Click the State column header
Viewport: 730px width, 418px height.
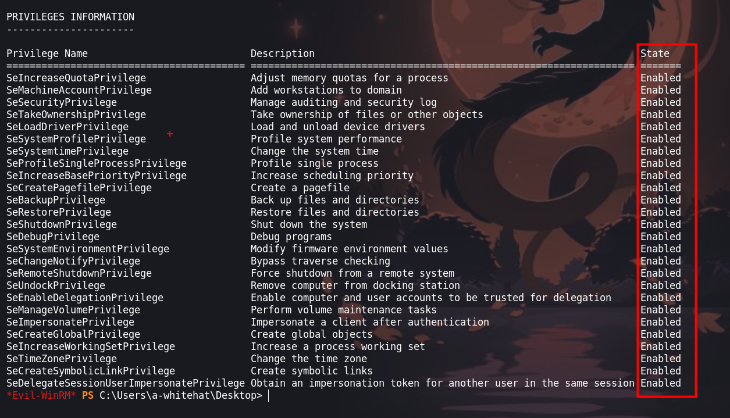coord(655,53)
